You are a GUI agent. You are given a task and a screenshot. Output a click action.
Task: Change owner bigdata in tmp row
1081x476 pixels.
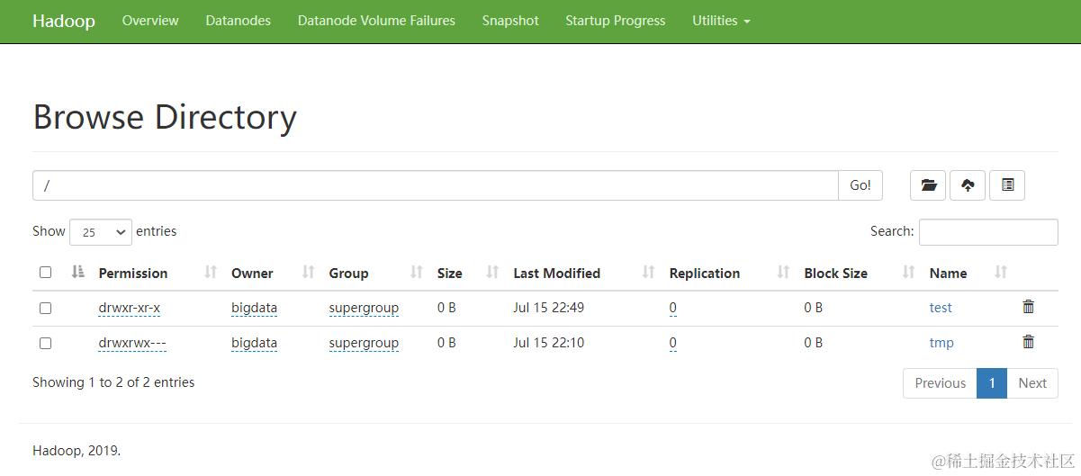(254, 343)
